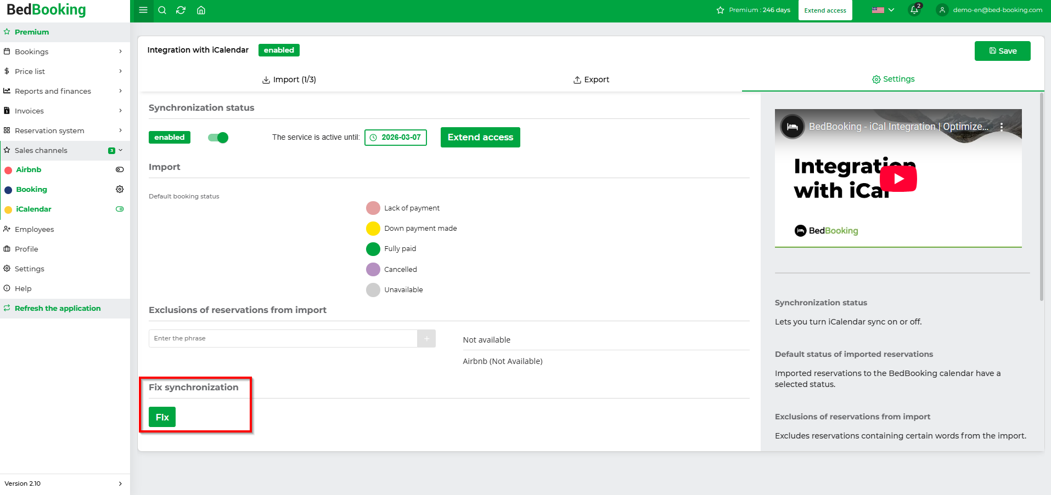Click the white Extend access button in header
The image size is (1051, 495).
click(825, 10)
